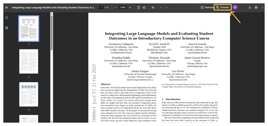The width and height of the screenshot is (268, 126).
Task: Print the document
Action: point(256,7)
